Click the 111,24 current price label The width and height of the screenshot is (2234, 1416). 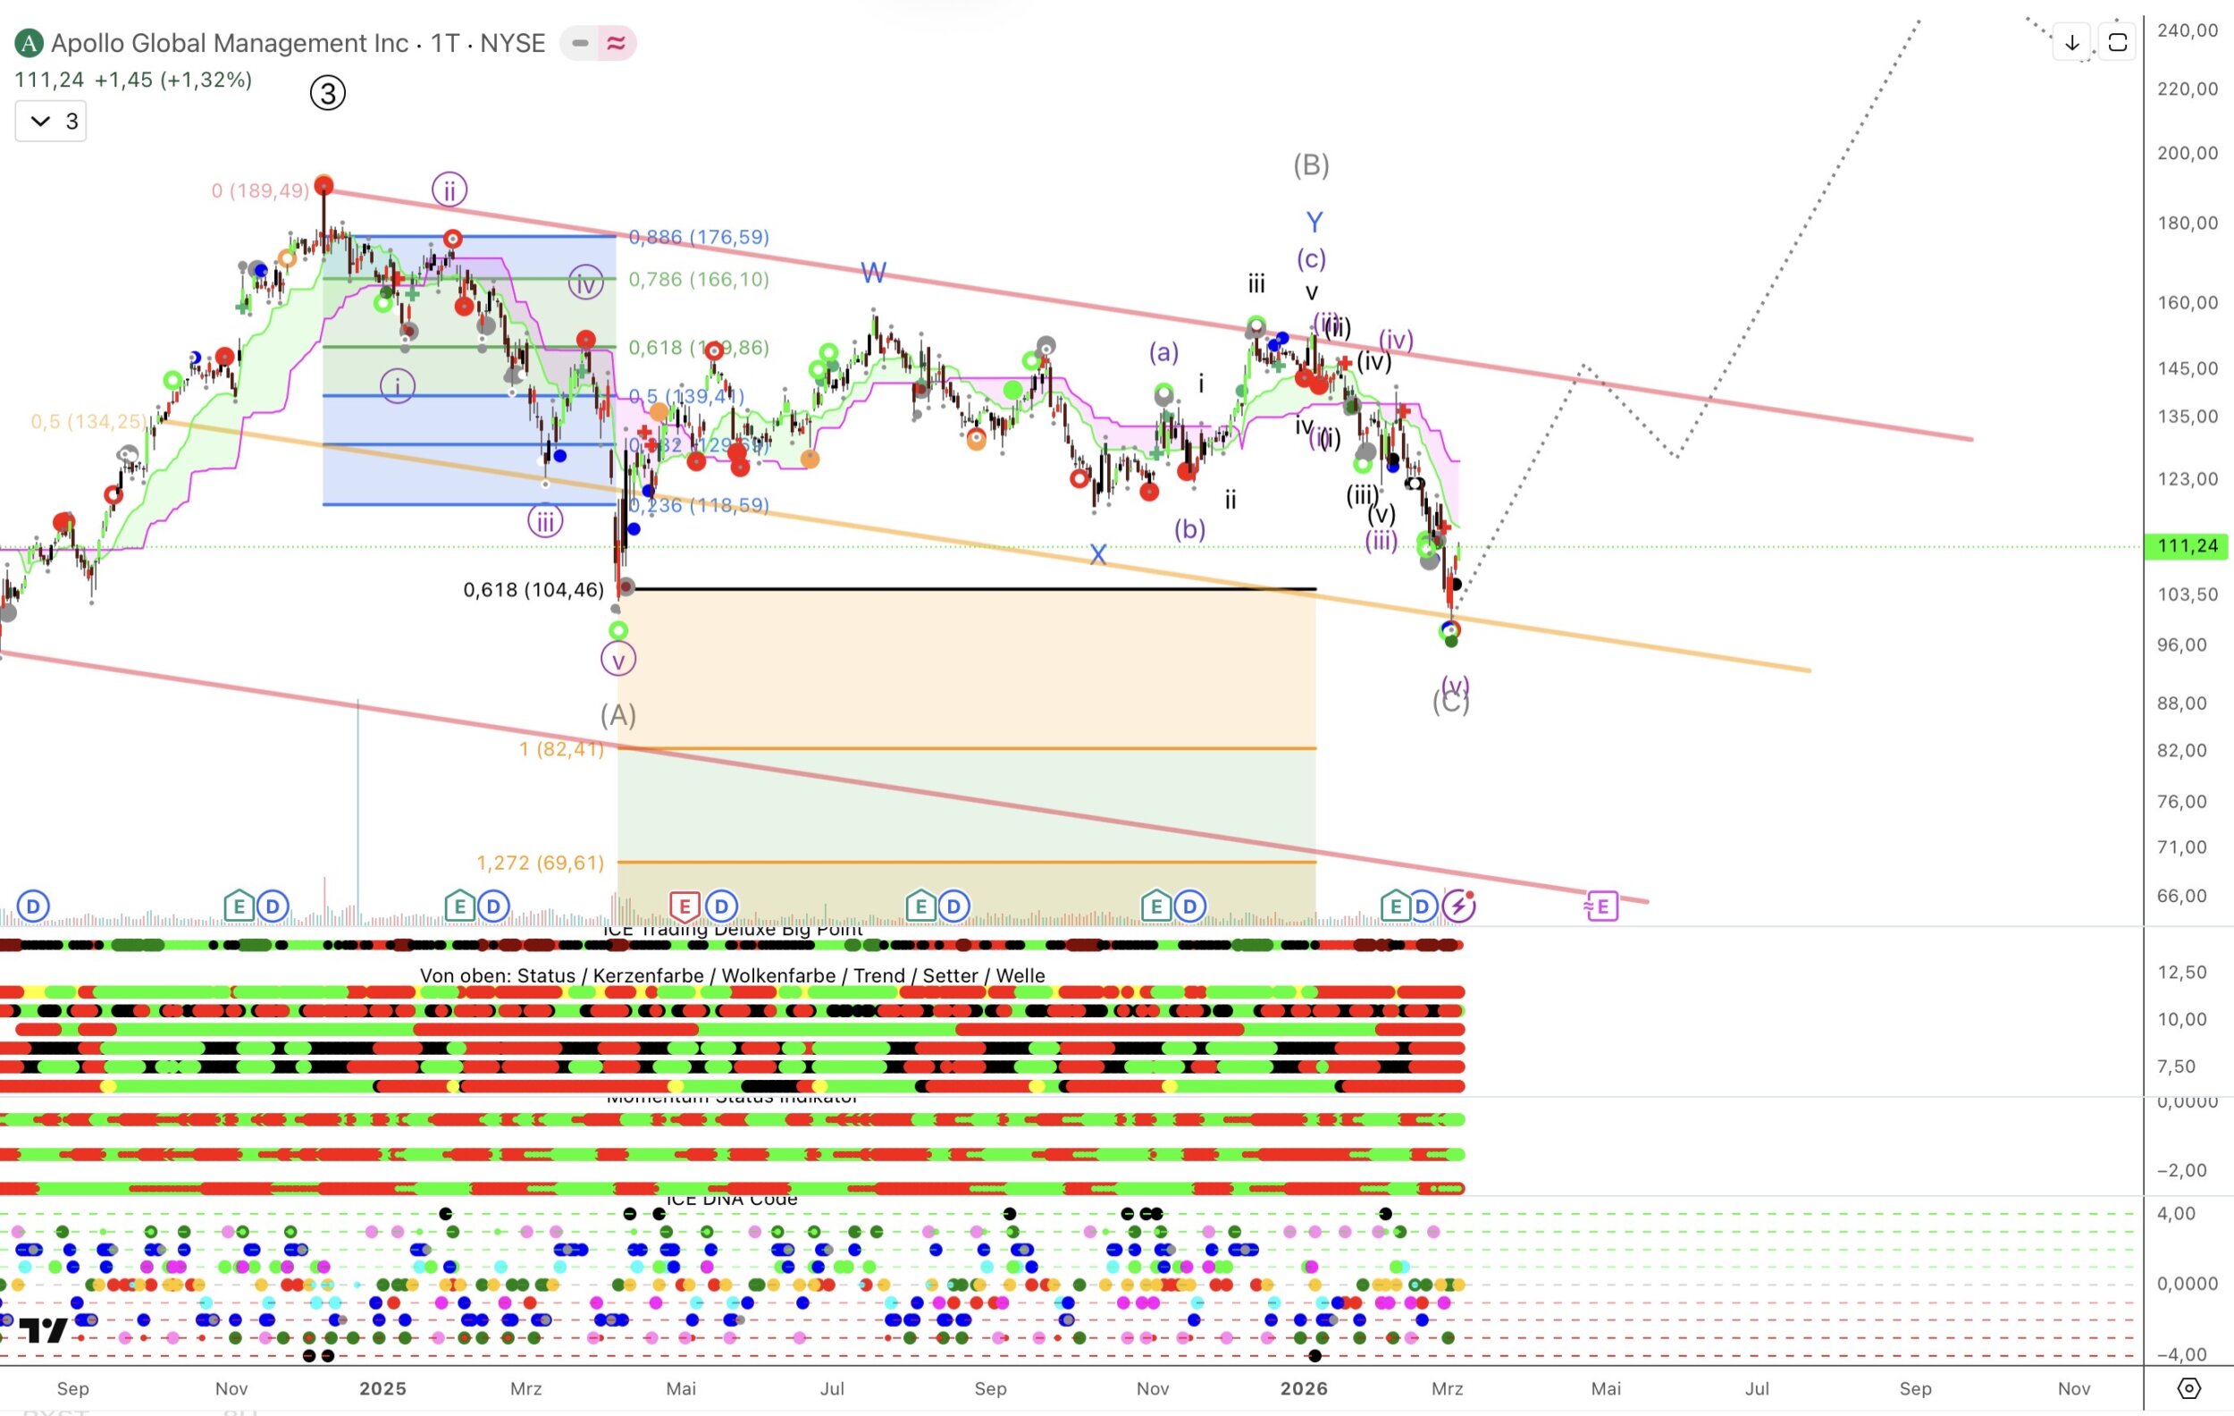(2187, 545)
